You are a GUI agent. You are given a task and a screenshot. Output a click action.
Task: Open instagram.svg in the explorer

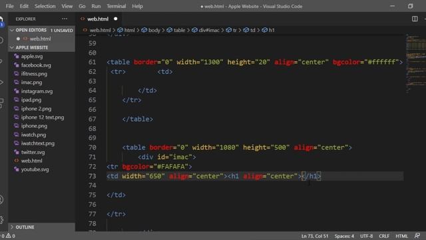point(41,91)
